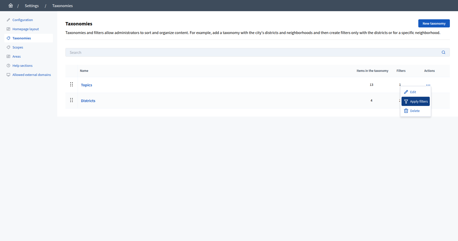Select Edit from the open actions menu
Image resolution: width=458 pixels, height=241 pixels.
coord(413,92)
